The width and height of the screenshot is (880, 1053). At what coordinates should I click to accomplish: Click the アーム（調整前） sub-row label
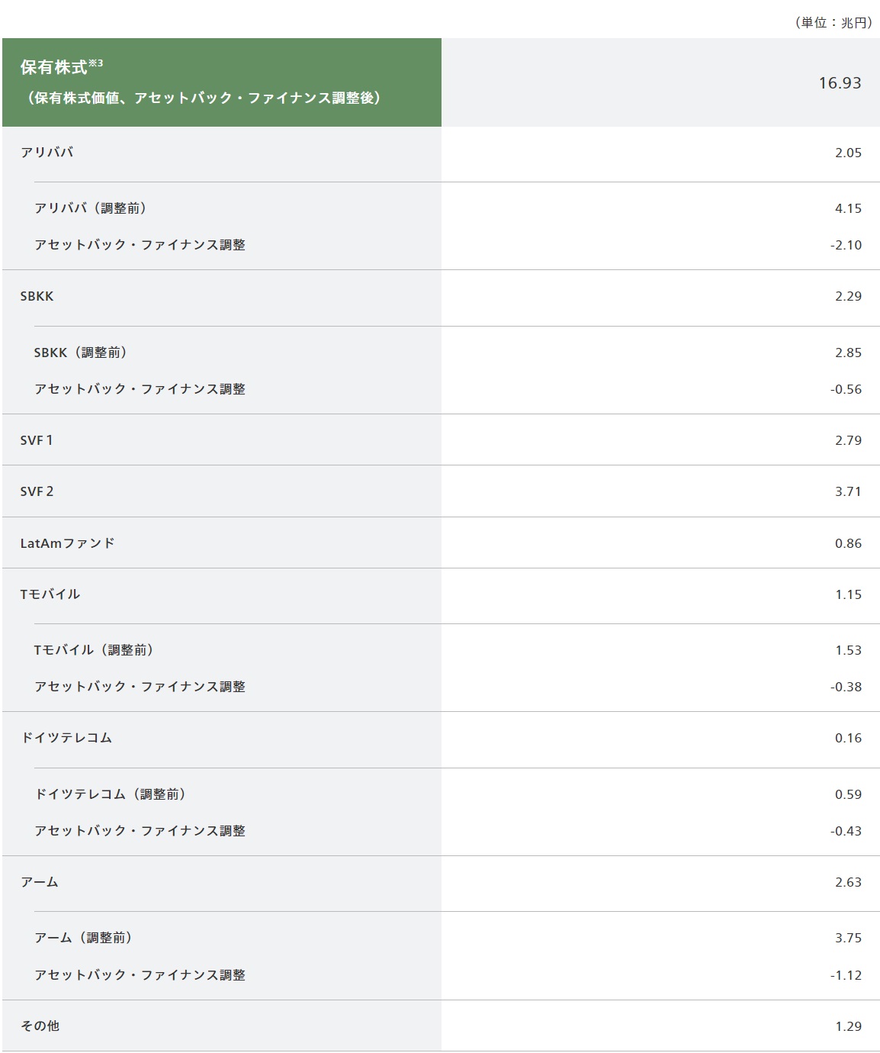(83, 938)
